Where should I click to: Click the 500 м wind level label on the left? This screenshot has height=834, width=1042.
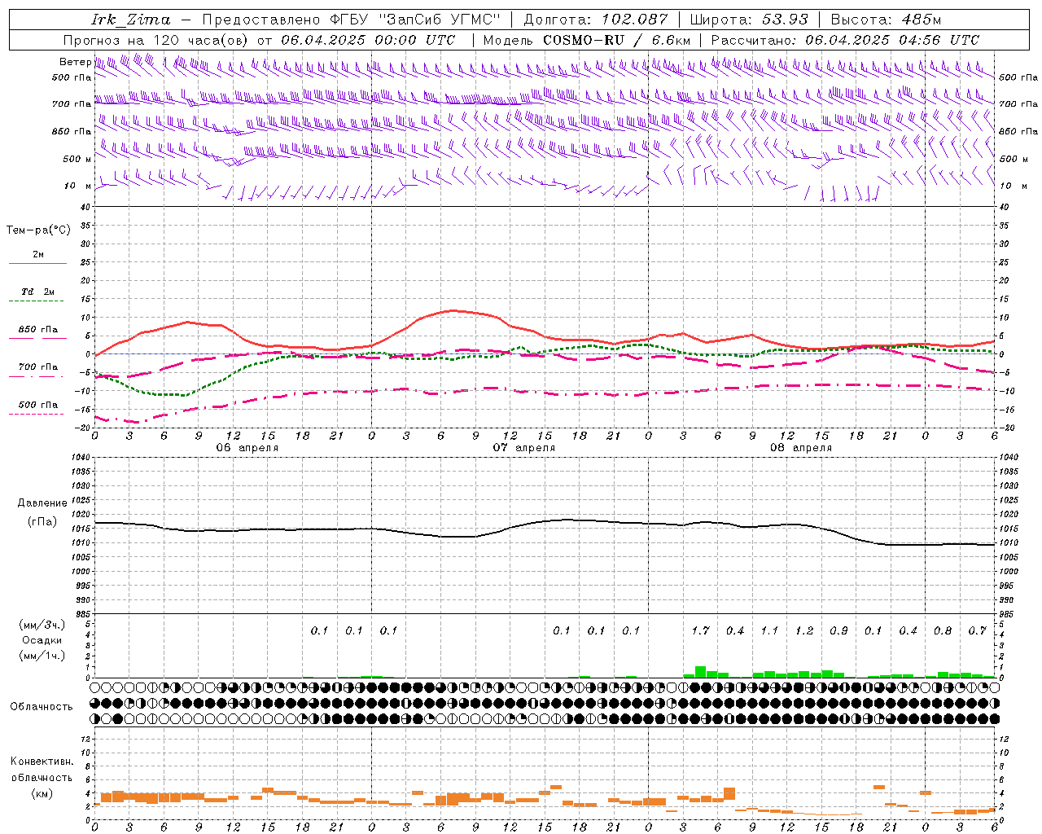coord(77,159)
